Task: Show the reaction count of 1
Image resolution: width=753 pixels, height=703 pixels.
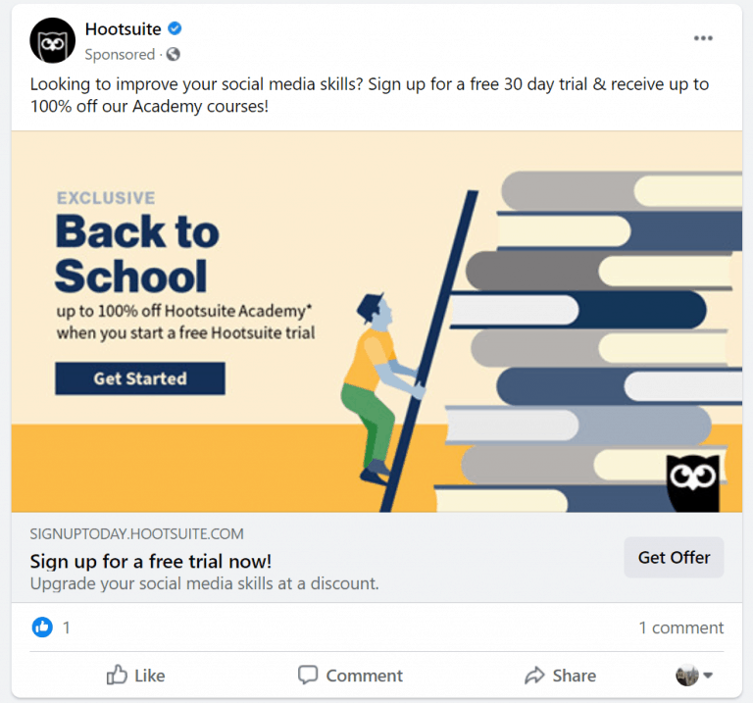Action: [67, 628]
